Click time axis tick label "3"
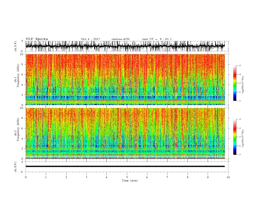The height and width of the screenshot is (199, 257). tap(86, 177)
